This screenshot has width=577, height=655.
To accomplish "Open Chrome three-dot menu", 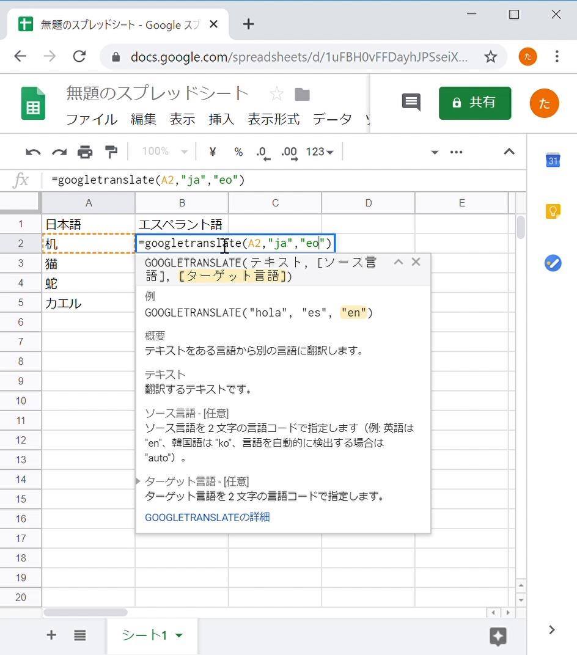I will [x=557, y=56].
